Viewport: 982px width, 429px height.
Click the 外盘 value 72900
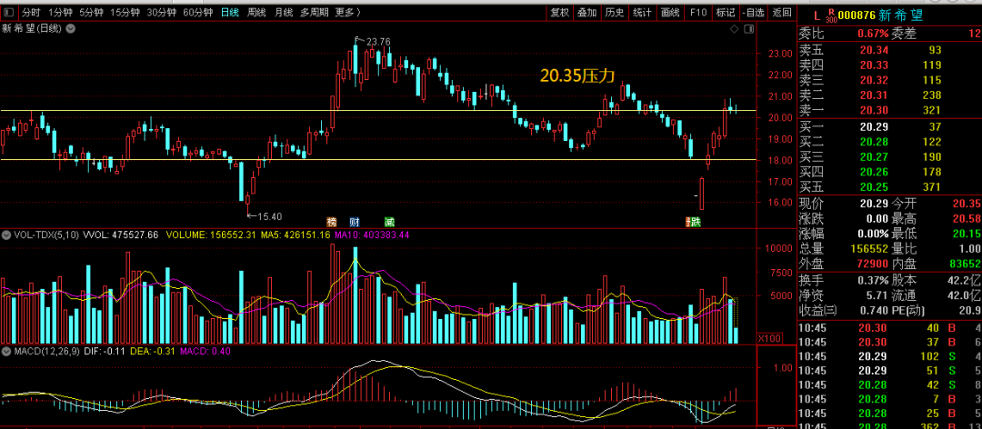coord(872,264)
